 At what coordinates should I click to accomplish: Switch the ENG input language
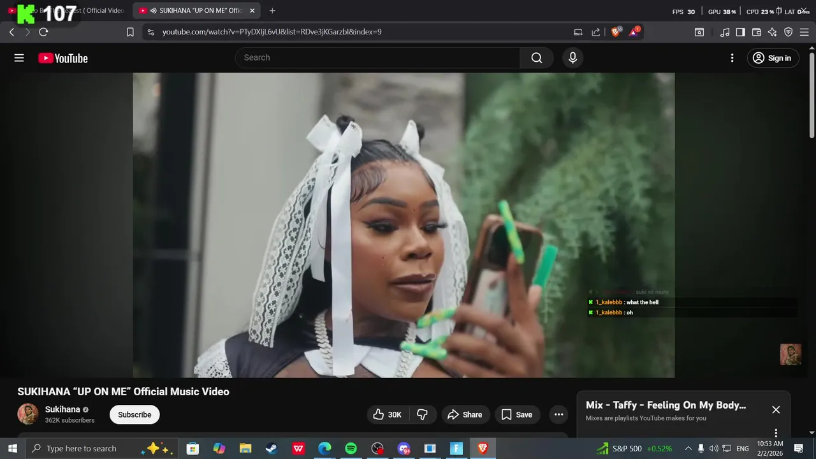(743, 449)
